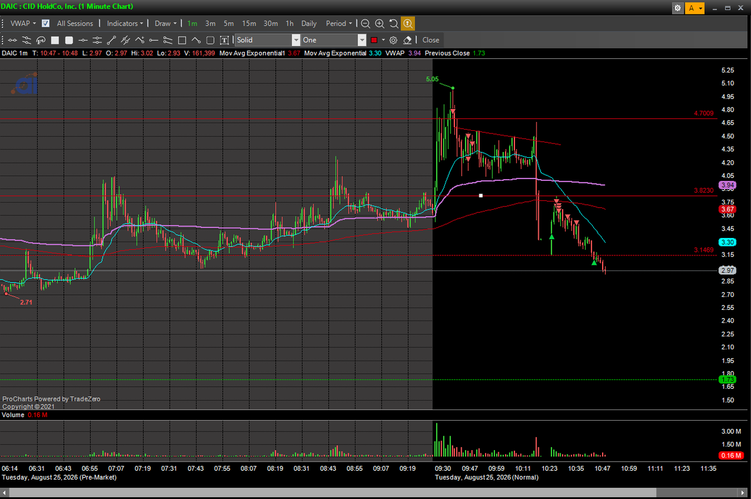Switch to the Daily timeframe
Image resolution: width=751 pixels, height=499 pixels.
[309, 23]
